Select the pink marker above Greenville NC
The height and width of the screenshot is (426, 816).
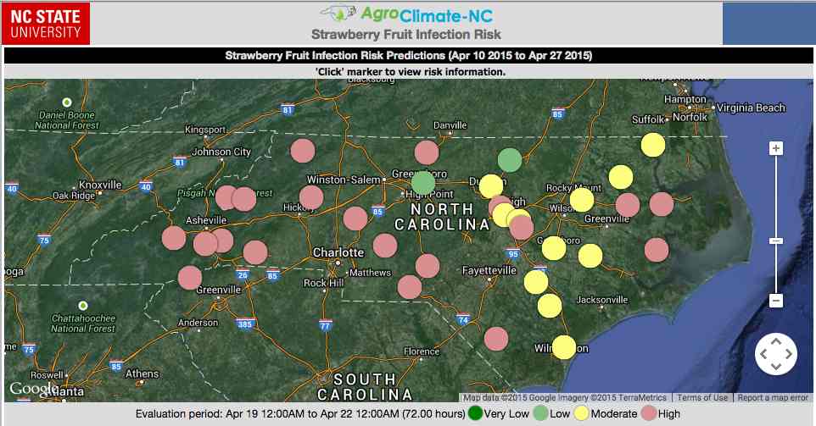tap(628, 205)
